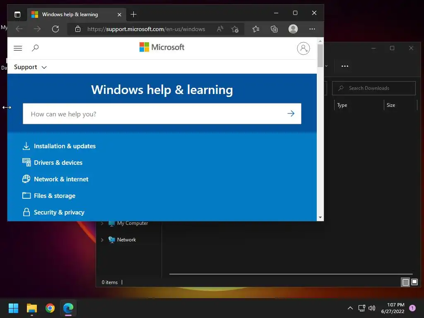Screen dimensions: 424x318
Task: Click Search Downloads box in File Explorer
Action: [374, 88]
